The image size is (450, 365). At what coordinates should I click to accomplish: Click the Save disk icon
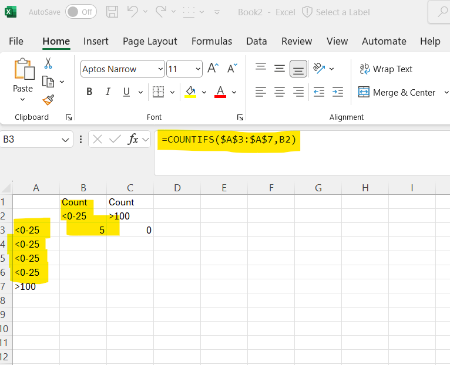coord(112,12)
